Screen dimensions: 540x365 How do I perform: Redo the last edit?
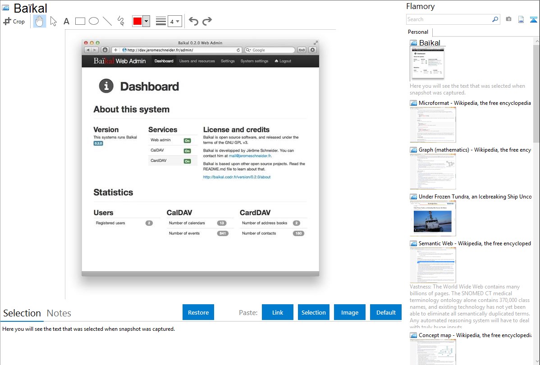click(x=207, y=21)
